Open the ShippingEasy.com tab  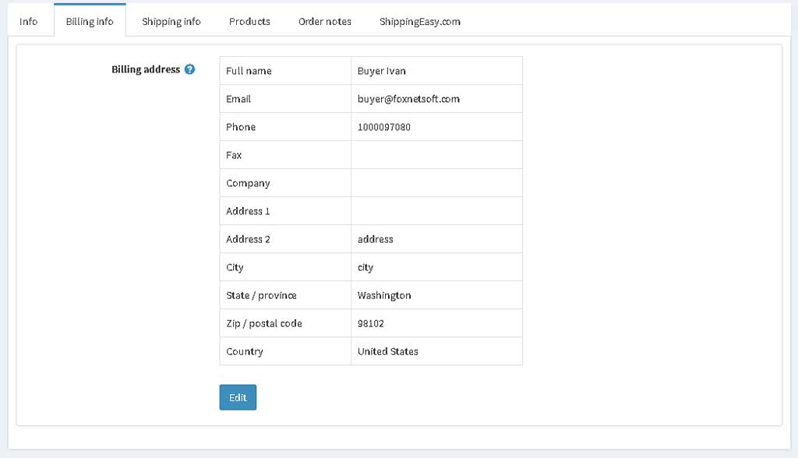tap(420, 21)
